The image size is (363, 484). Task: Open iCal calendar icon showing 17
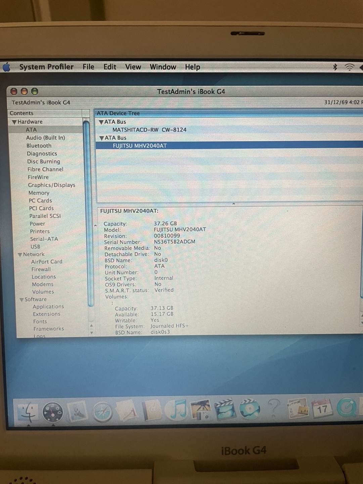click(x=322, y=408)
